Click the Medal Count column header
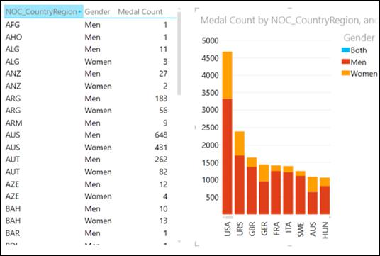The image size is (380, 256). [140, 11]
